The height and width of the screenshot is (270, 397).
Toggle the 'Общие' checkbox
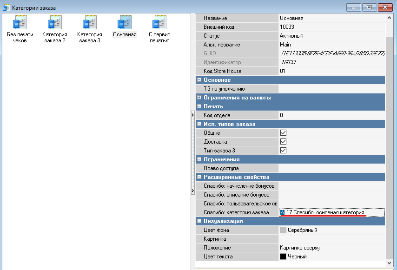[x=283, y=133]
